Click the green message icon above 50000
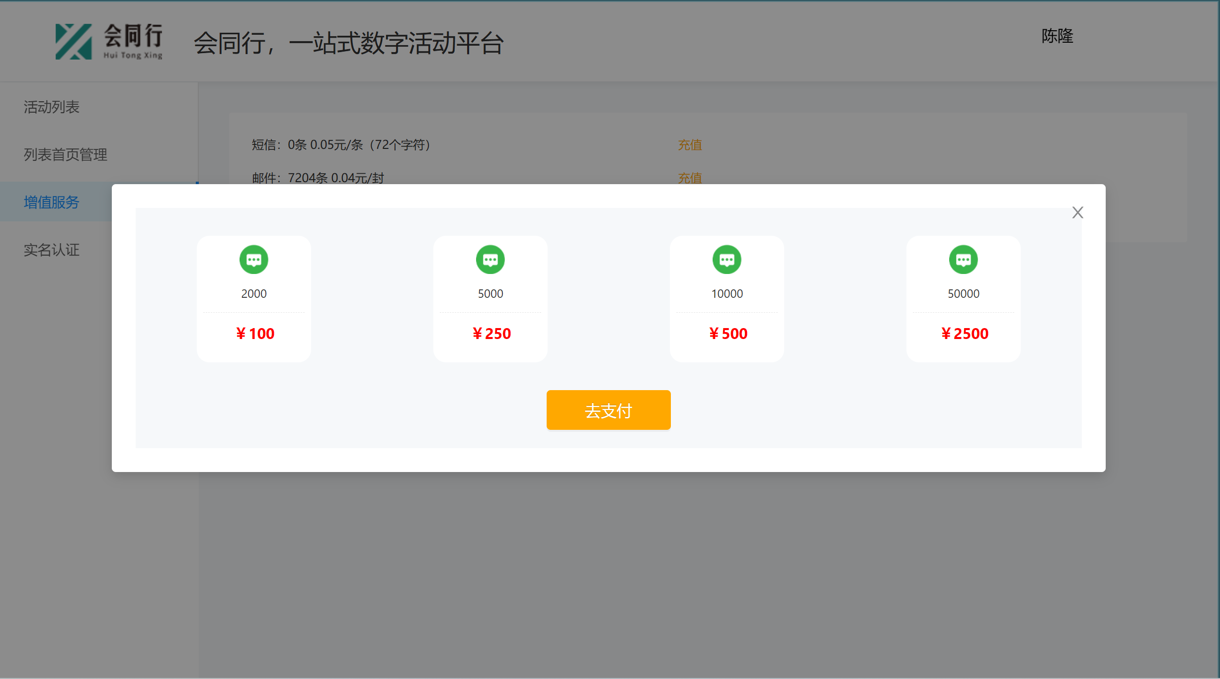Viewport: 1220px width, 679px height. 964,260
